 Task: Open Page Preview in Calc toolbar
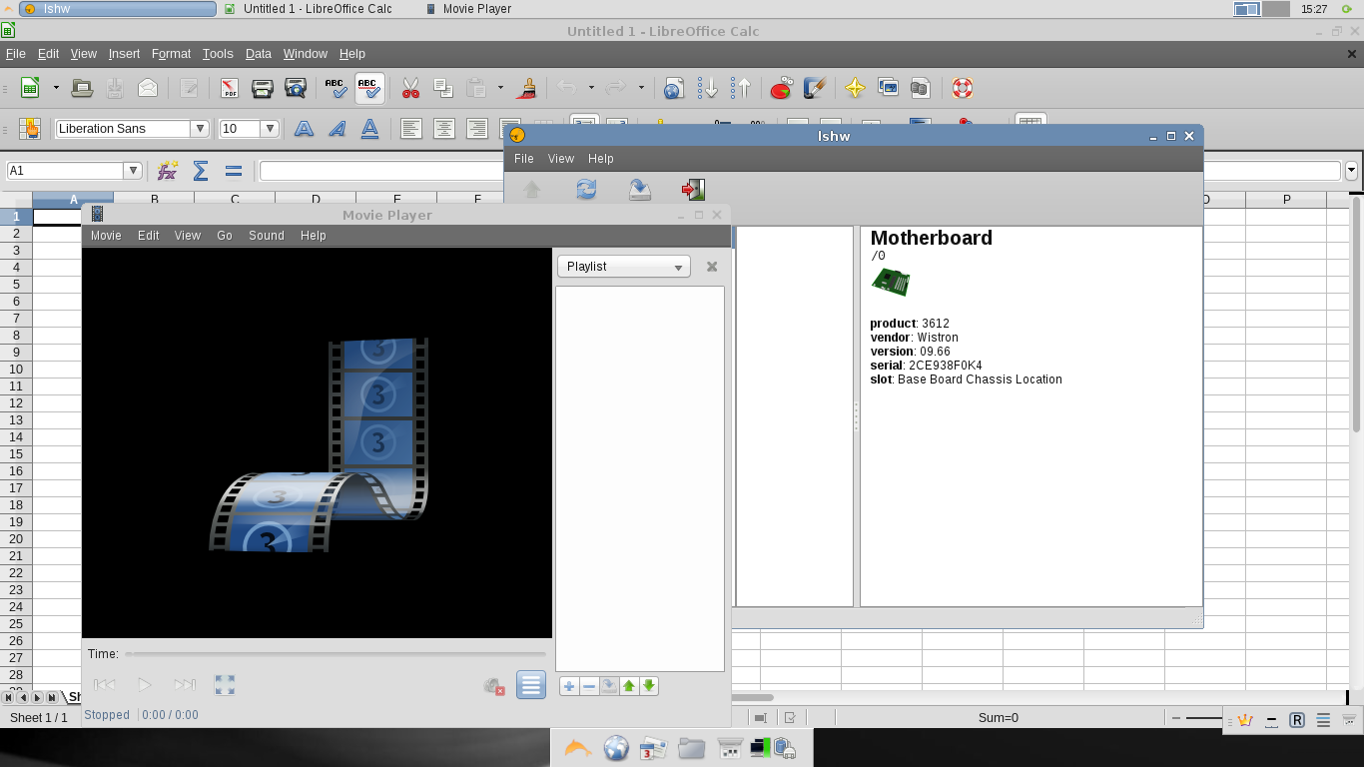click(x=296, y=88)
